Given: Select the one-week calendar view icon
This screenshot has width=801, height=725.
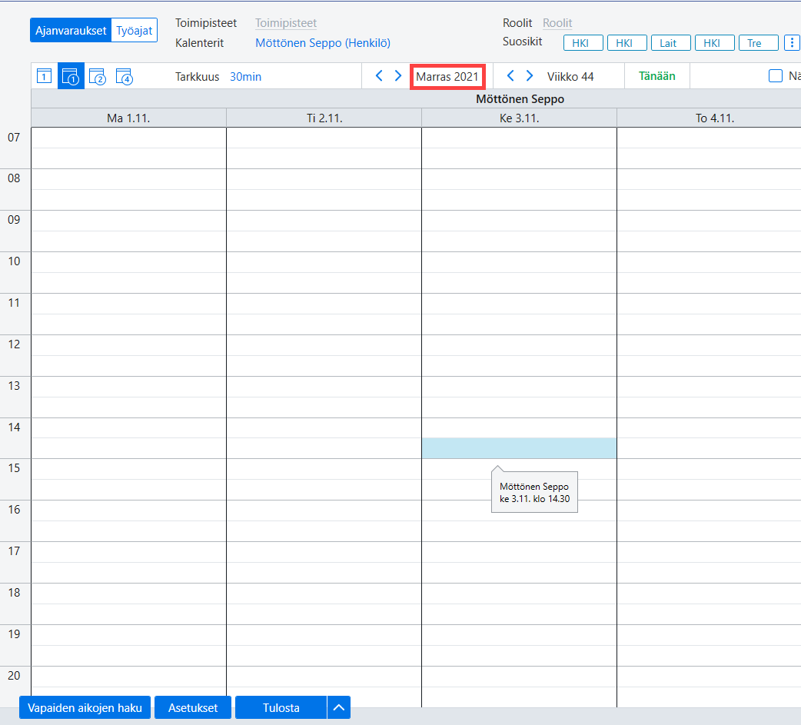Looking at the screenshot, I should click(x=71, y=76).
